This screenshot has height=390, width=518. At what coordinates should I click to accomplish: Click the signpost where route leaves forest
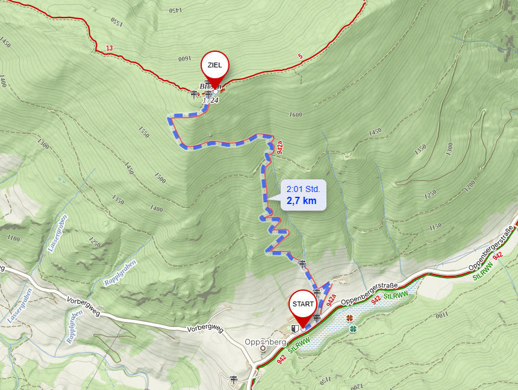[302, 264]
